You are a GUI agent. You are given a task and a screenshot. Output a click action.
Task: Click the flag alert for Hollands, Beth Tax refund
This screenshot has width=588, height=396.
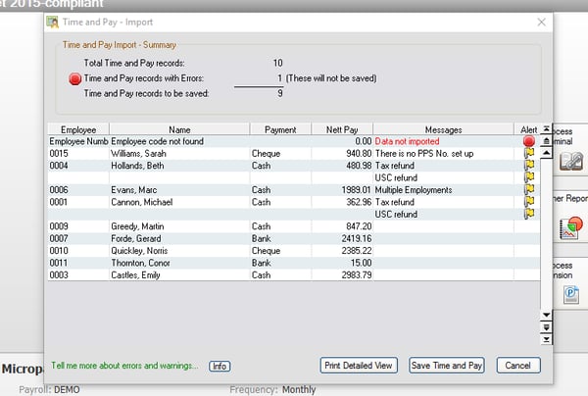pyautogui.click(x=529, y=165)
